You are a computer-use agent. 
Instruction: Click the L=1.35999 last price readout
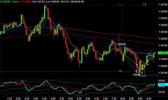pyautogui.click(x=25, y=2)
